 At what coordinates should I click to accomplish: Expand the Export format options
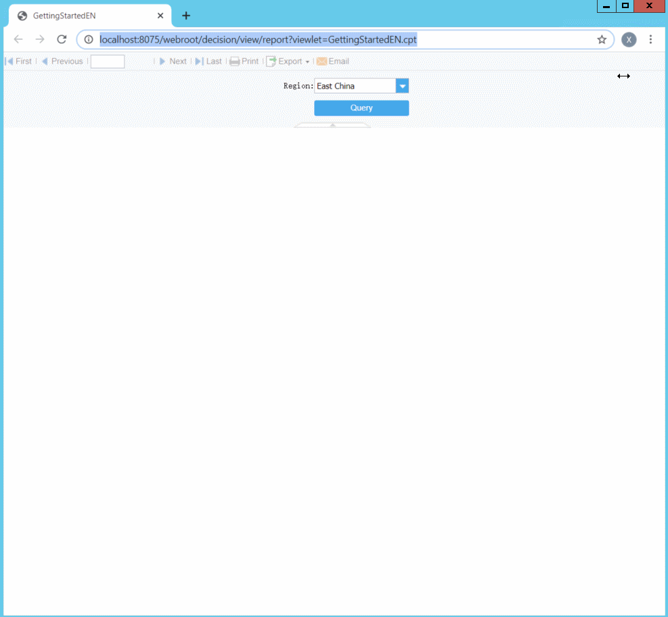[307, 61]
